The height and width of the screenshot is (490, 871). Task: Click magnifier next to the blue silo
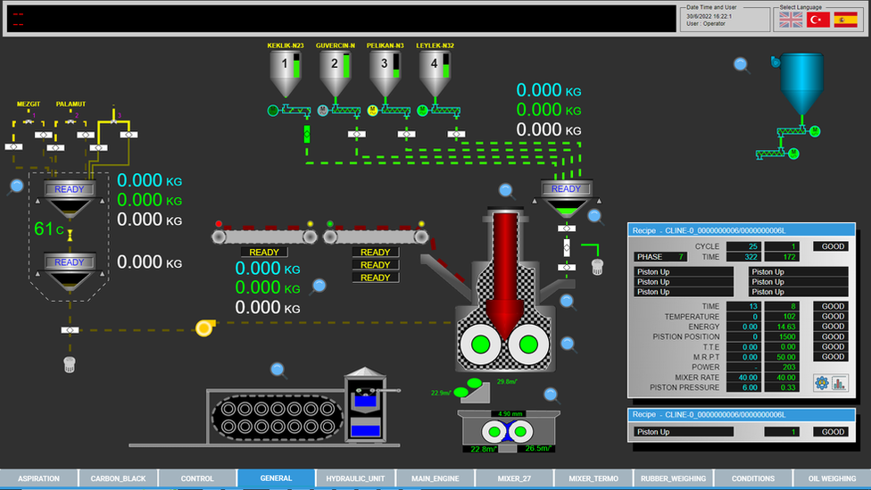coord(742,64)
